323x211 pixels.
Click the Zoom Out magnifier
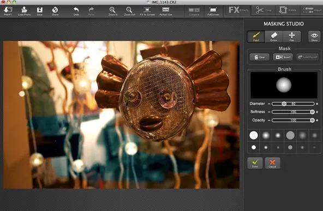coord(129,11)
